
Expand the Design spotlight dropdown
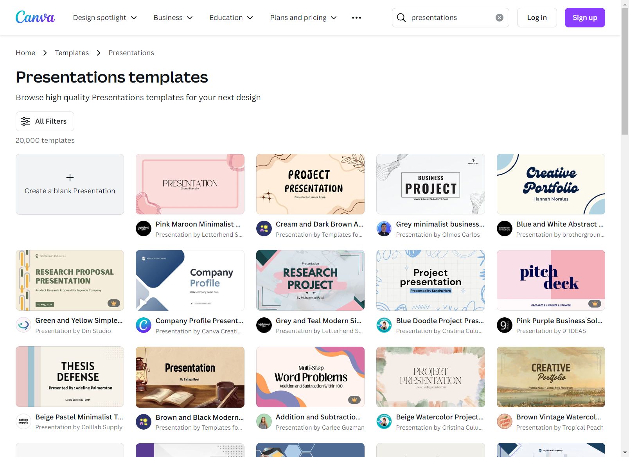105,18
